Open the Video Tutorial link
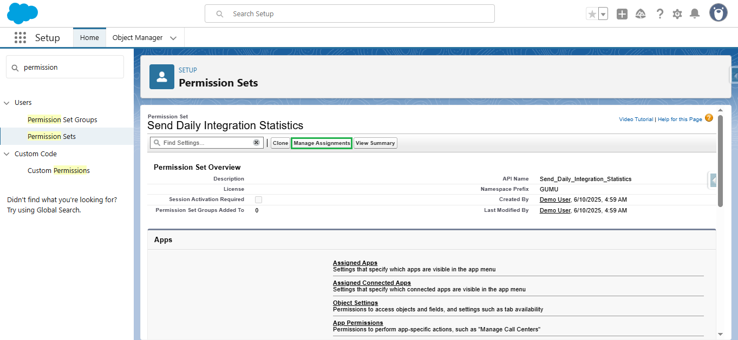Screen dimensions: 738x340 [x=636, y=119]
